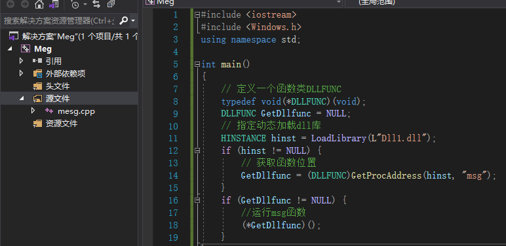This screenshot has height=246, width=506.
Task: Select the 头文件 folder
Action: coord(58,86)
